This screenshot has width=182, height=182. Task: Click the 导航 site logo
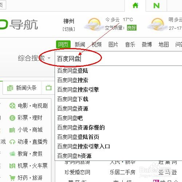point(19,24)
